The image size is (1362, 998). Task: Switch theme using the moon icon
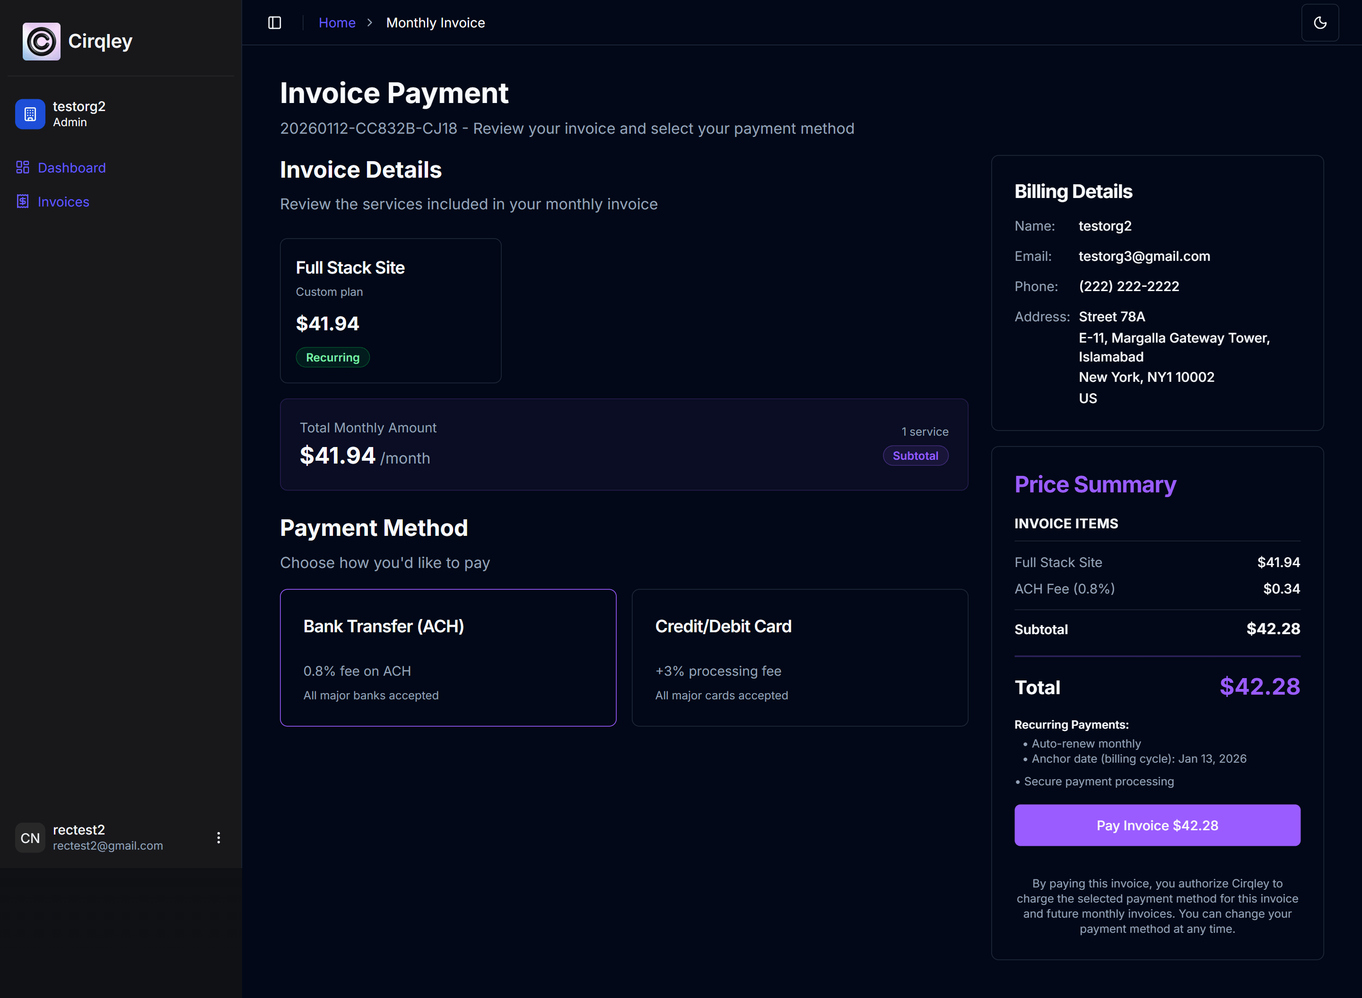1320,22
